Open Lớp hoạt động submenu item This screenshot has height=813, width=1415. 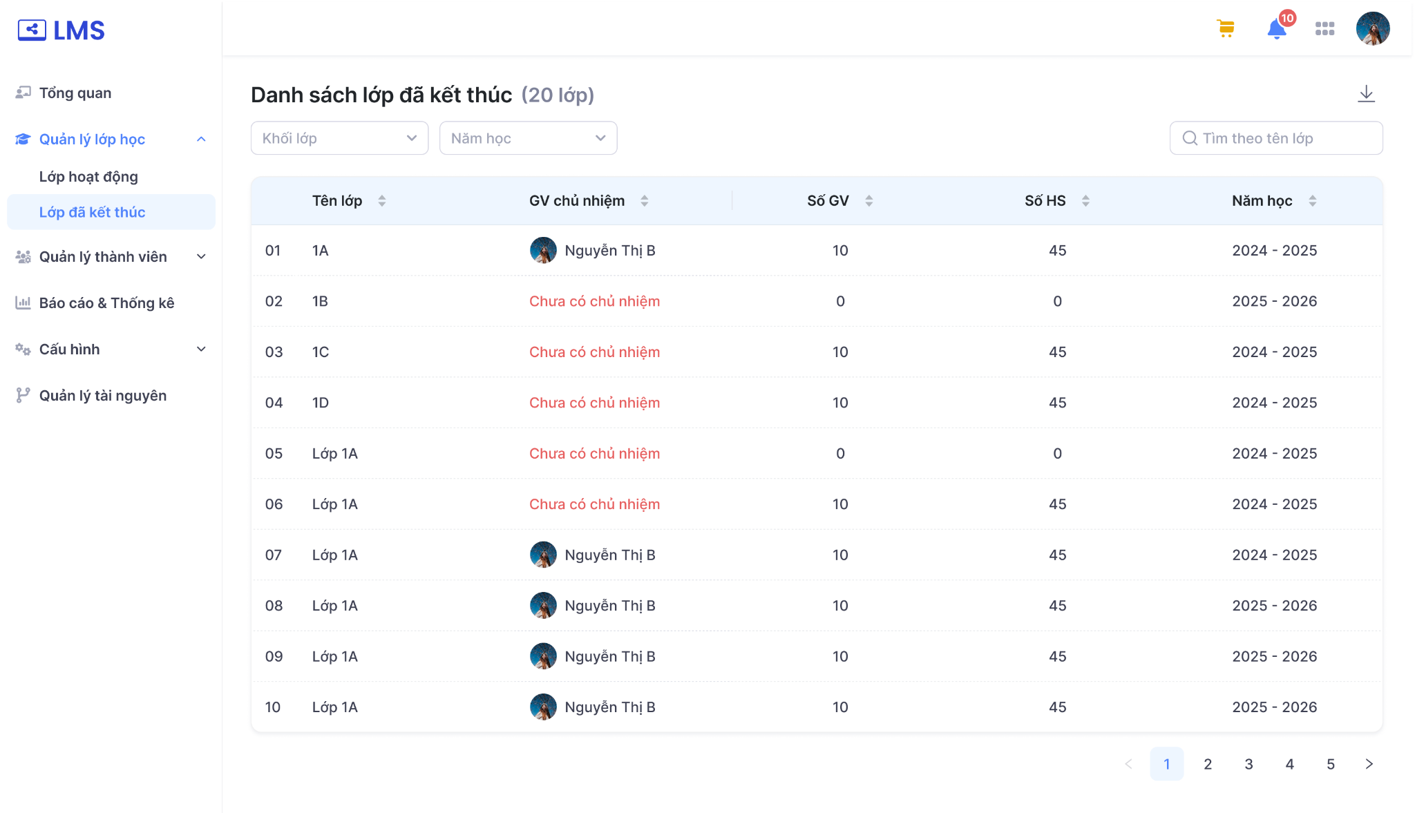(88, 177)
